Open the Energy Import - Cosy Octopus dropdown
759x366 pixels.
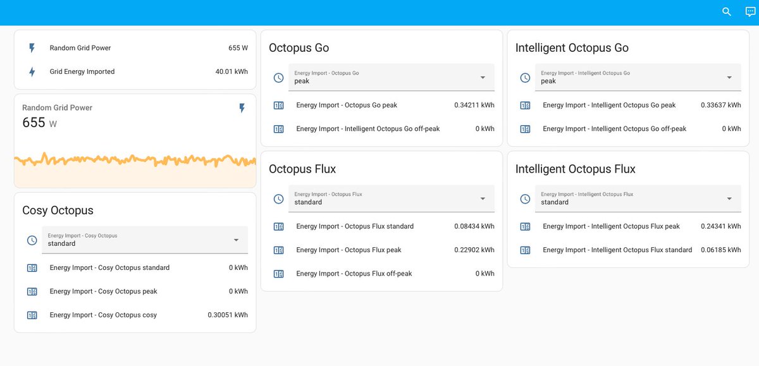tap(145, 240)
